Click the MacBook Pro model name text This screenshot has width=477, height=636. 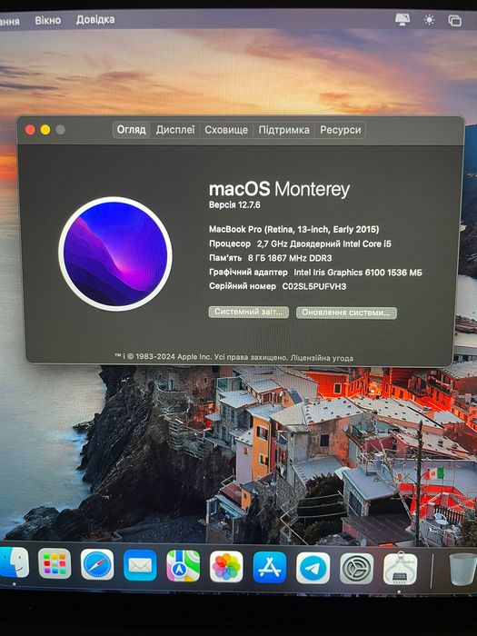tap(294, 229)
